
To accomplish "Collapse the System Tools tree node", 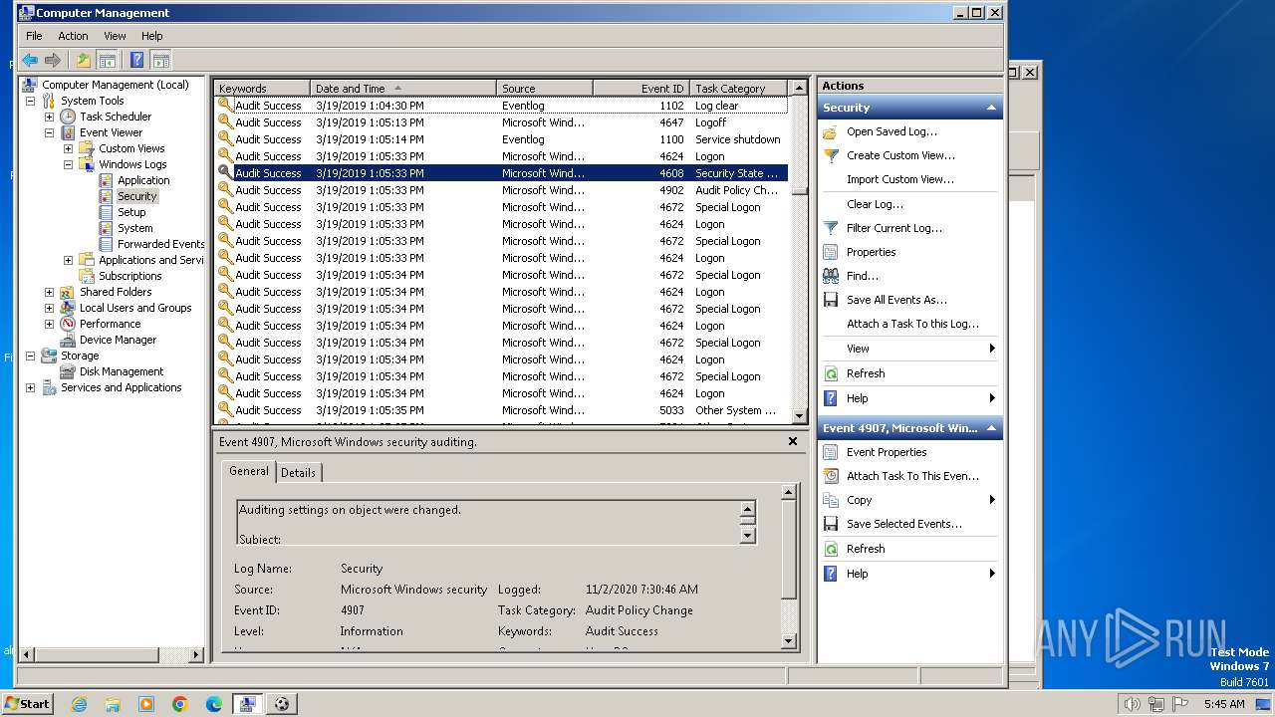I will tap(30, 101).
